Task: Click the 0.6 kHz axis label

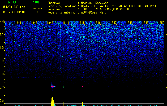Action: click(2, 101)
